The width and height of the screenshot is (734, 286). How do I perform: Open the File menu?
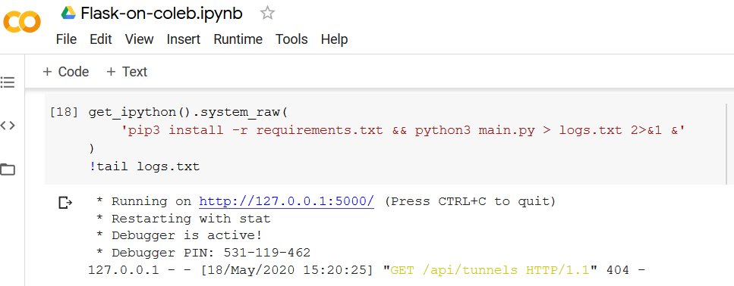click(x=66, y=39)
